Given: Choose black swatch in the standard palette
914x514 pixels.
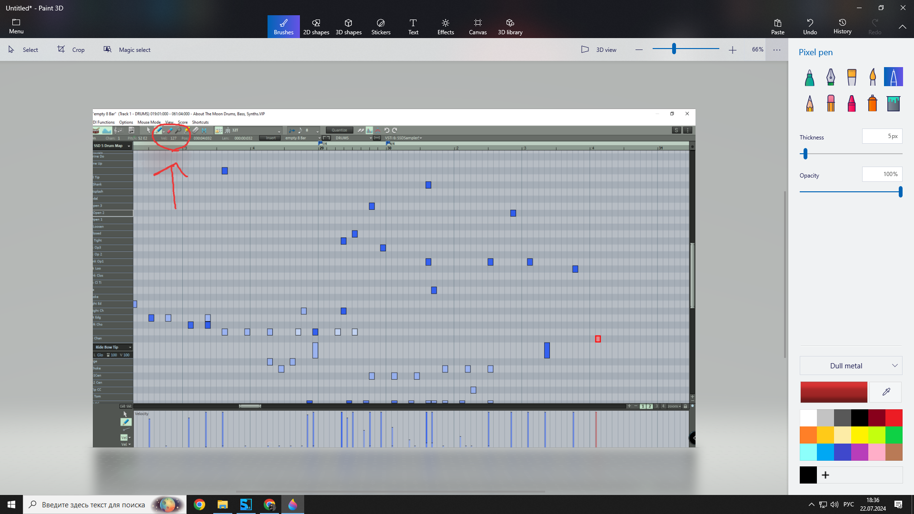Looking at the screenshot, I should (x=860, y=418).
